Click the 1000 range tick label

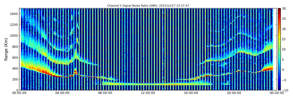(x=14, y=36)
